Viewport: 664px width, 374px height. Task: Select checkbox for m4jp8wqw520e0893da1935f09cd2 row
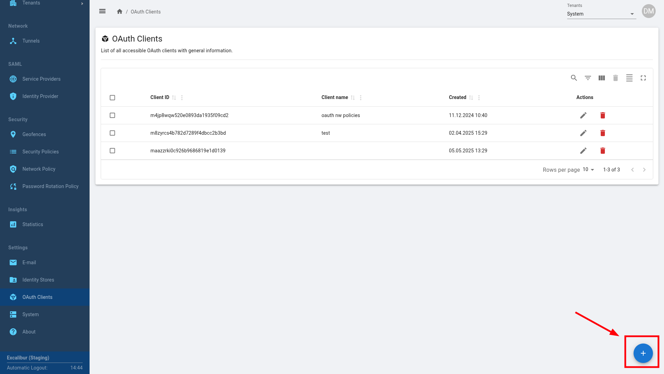pyautogui.click(x=112, y=115)
